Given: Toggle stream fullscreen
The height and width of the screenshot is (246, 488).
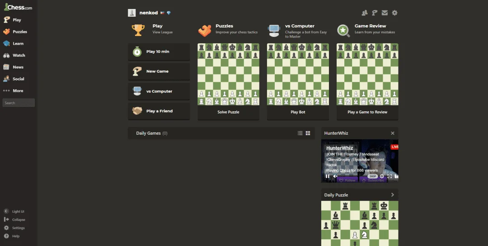Looking at the screenshot, I should point(389,176).
